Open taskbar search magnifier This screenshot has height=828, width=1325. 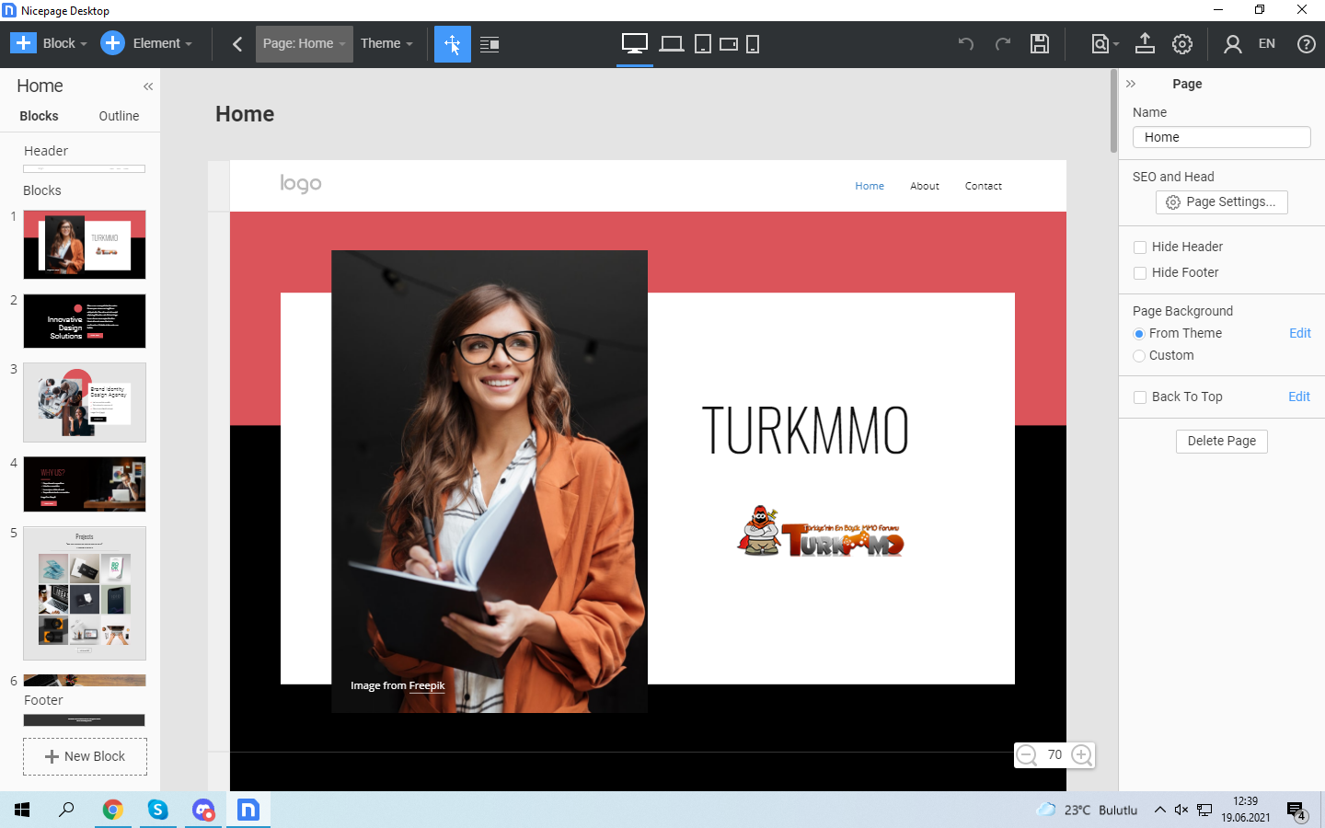click(x=66, y=810)
